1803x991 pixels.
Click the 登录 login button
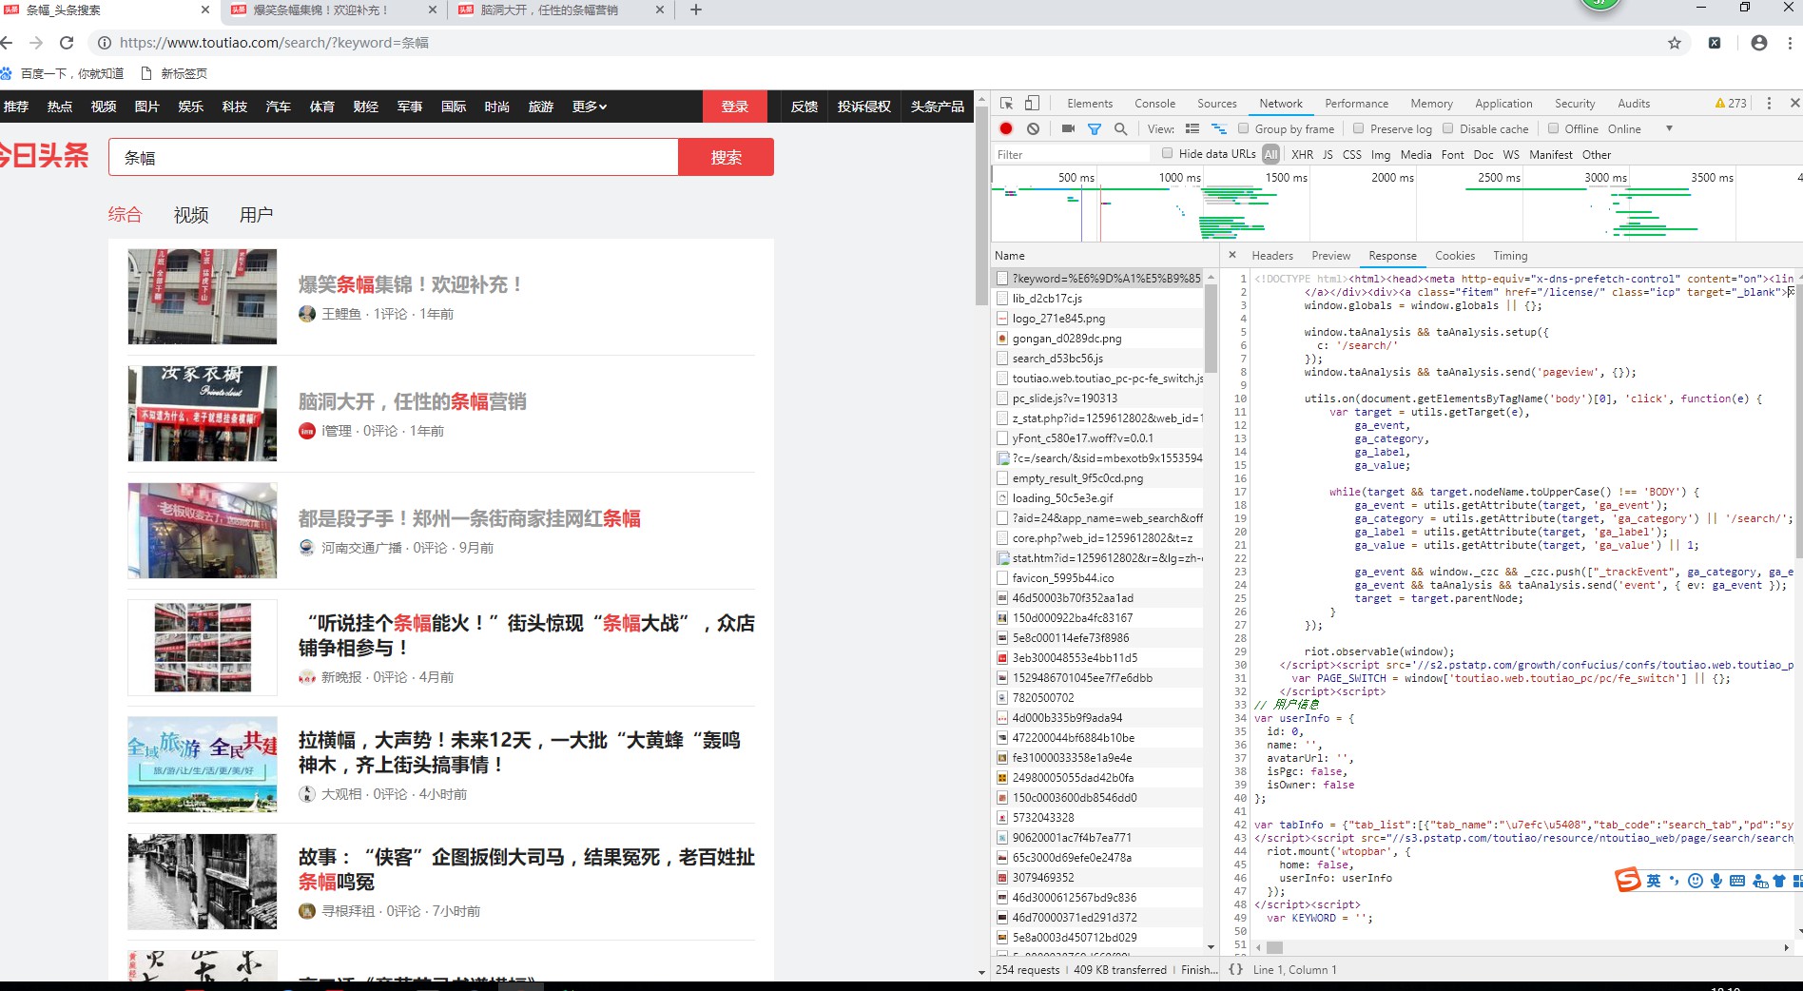tap(734, 107)
